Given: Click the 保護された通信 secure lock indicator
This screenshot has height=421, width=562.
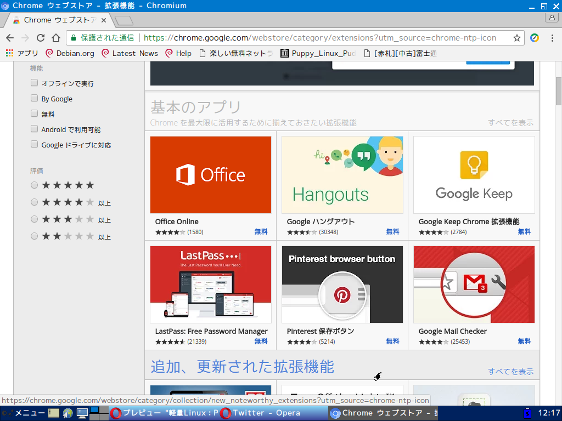Looking at the screenshot, I should 102,38.
